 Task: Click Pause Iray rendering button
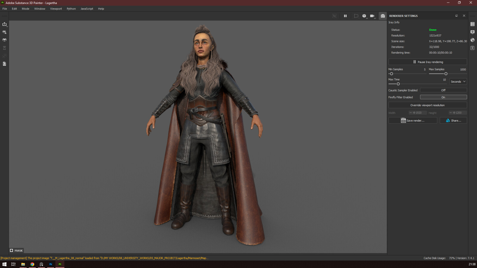(x=428, y=62)
